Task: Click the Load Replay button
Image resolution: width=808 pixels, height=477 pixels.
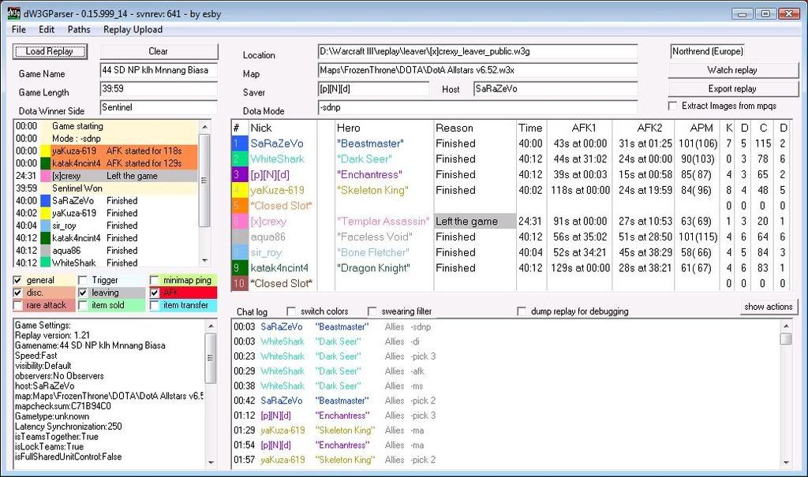Action: coord(50,51)
